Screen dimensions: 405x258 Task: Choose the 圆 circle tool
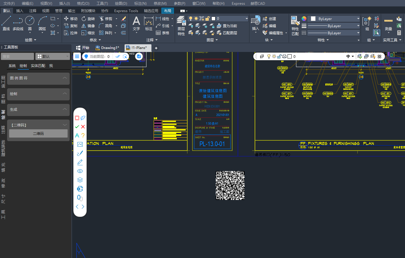click(x=30, y=24)
